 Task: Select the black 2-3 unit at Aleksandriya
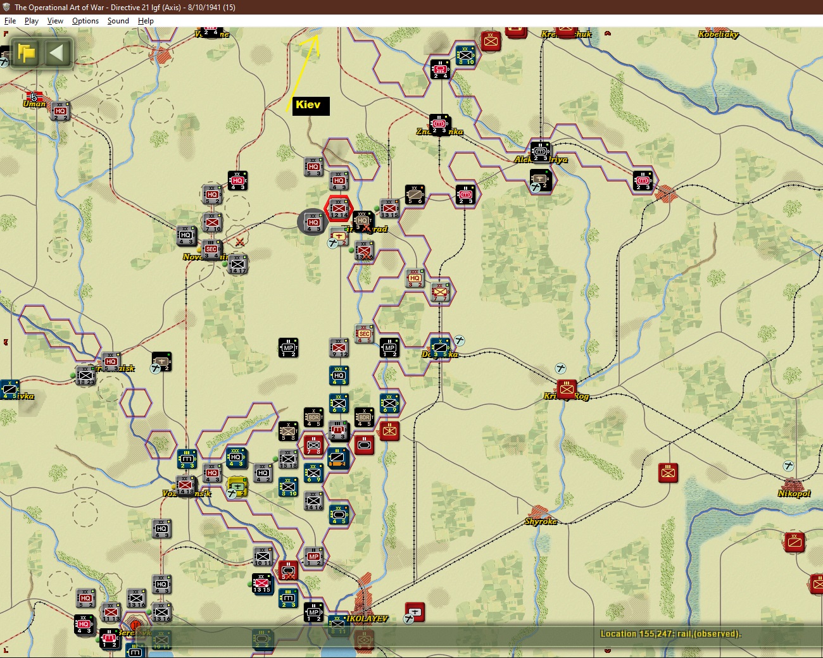click(x=540, y=152)
